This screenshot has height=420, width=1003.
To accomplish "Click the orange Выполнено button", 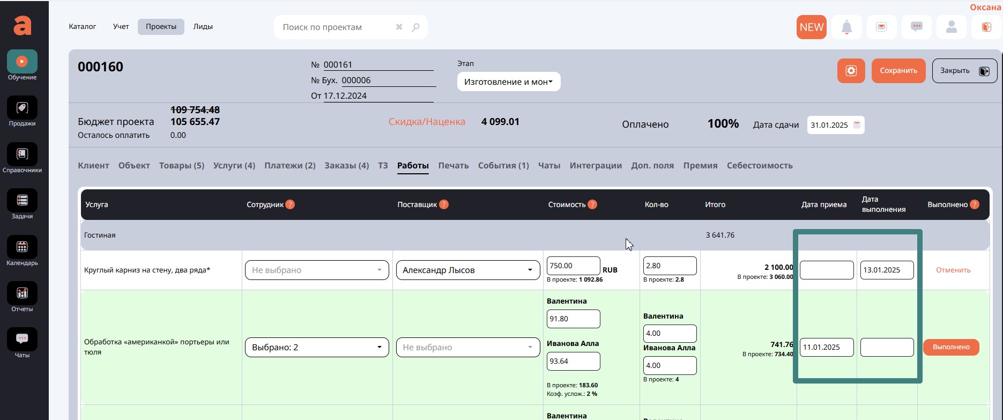I will [950, 348].
